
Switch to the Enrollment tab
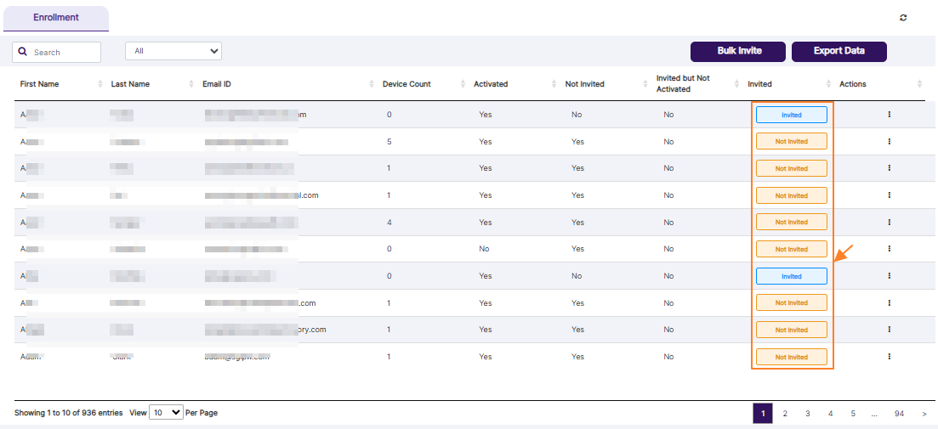[x=56, y=18]
